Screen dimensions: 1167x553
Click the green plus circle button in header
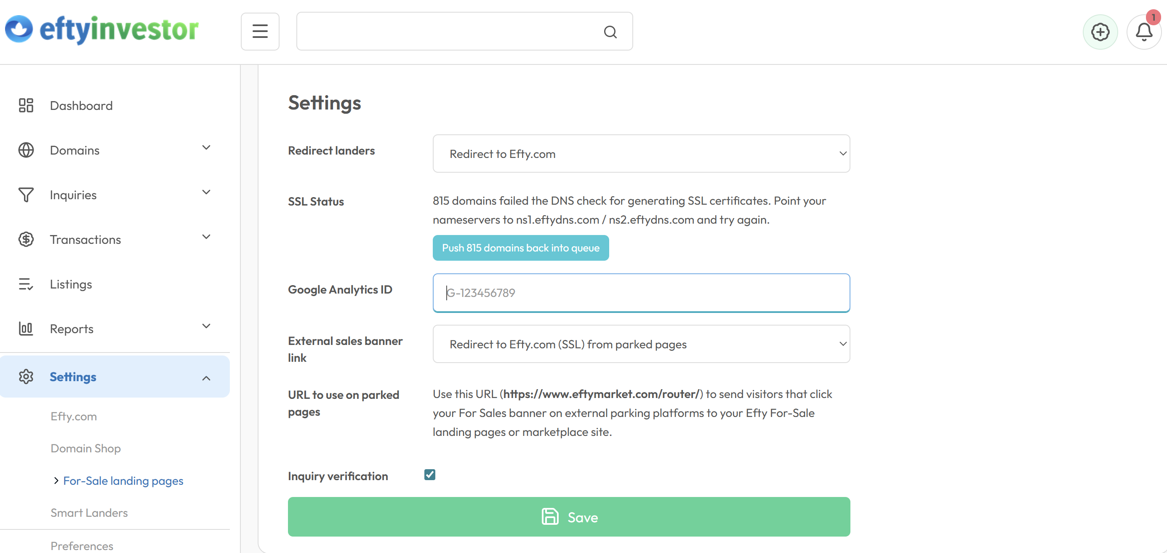(1100, 31)
